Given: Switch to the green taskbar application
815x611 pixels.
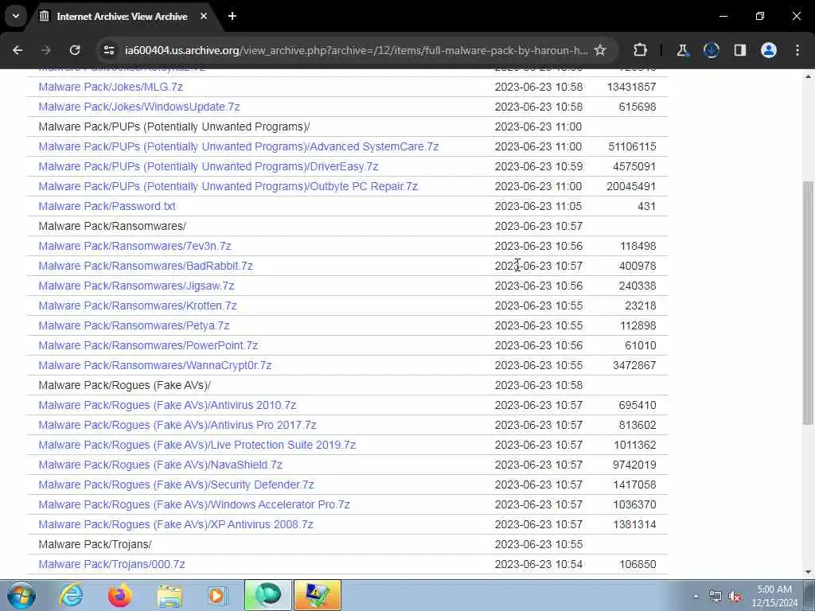Looking at the screenshot, I should click(268, 595).
